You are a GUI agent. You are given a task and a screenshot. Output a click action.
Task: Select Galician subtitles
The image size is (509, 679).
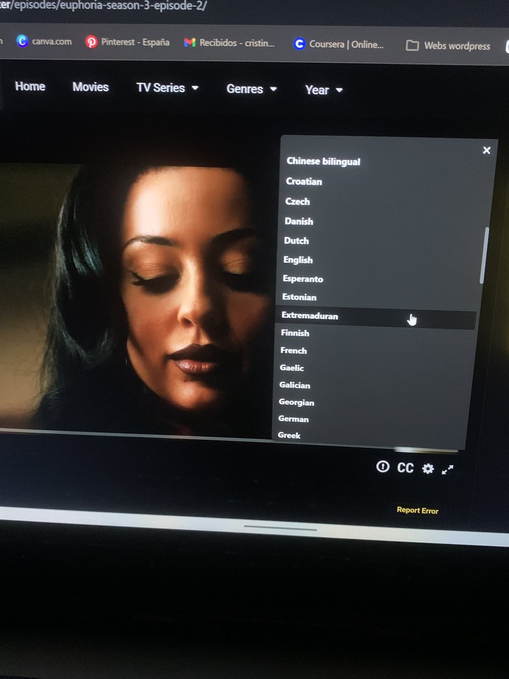[x=295, y=385]
